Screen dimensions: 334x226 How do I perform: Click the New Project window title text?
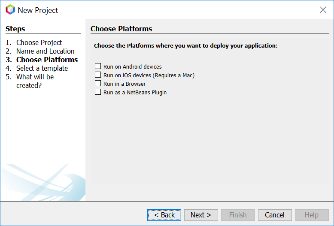coord(38,10)
